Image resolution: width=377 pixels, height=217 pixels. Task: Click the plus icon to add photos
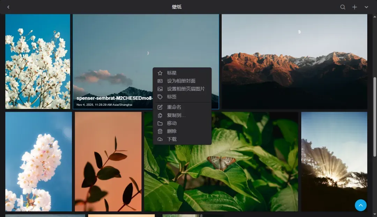tap(354, 7)
